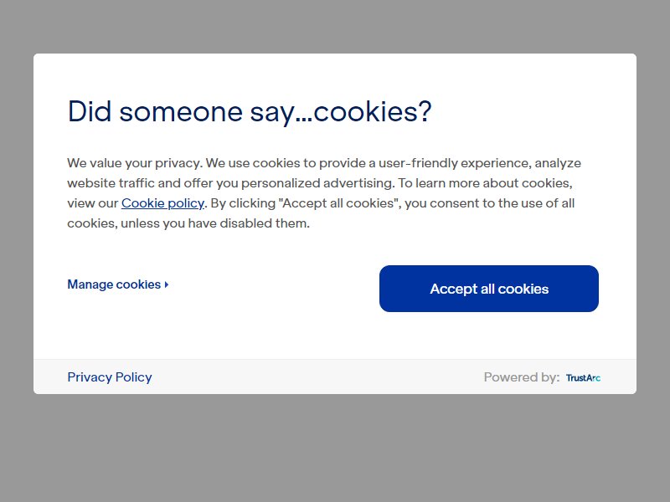The width and height of the screenshot is (670, 502).
Task: Click the phrase 'website traffic' in the notice
Action: (x=111, y=183)
